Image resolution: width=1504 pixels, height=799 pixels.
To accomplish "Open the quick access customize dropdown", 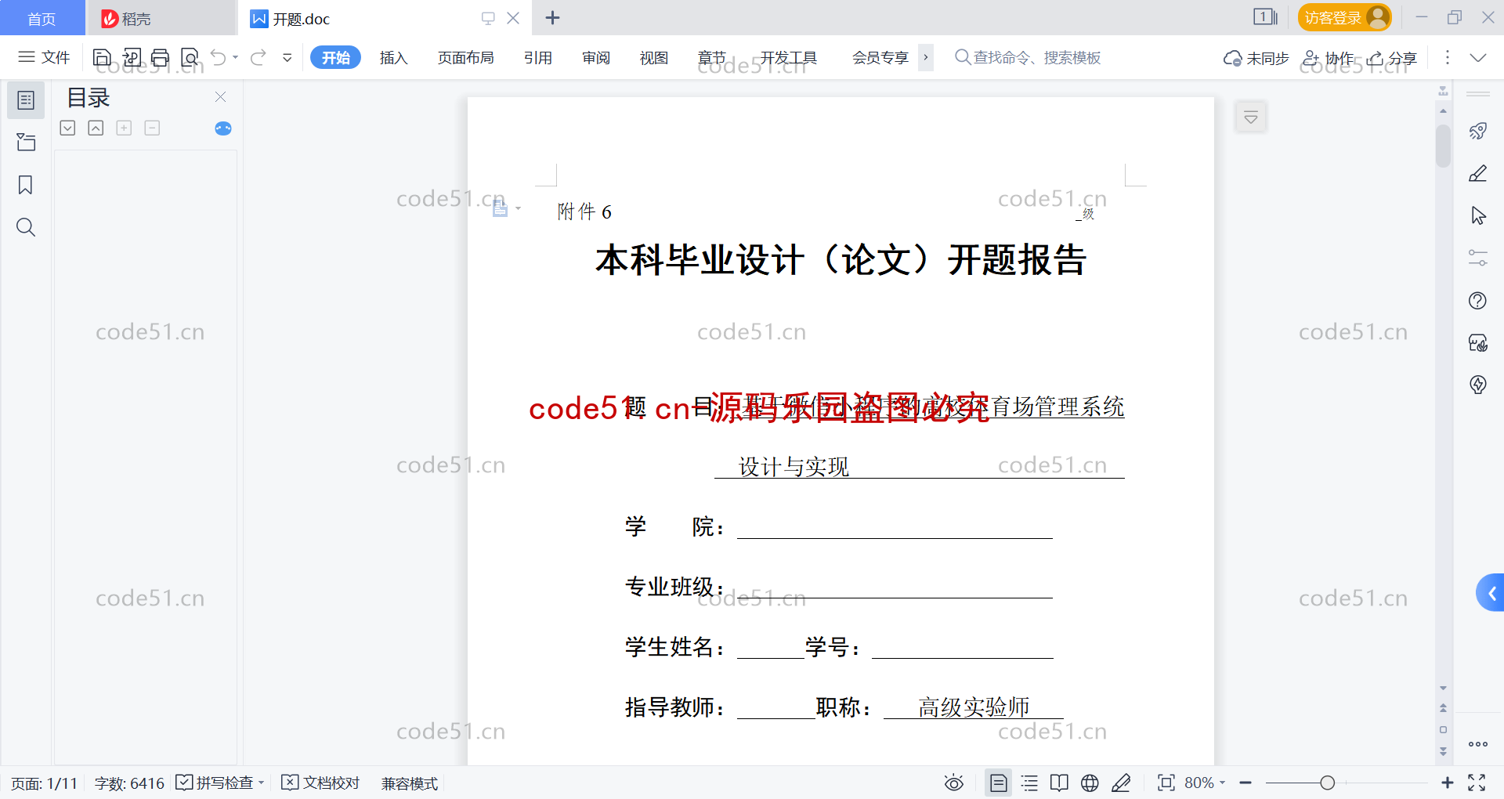I will 287,57.
